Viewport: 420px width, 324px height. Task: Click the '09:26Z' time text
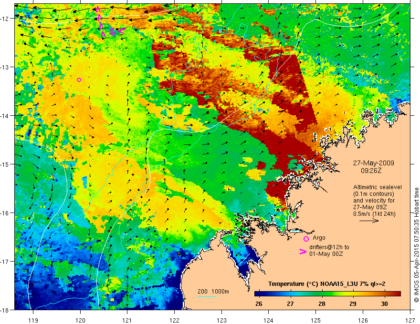[371, 171]
